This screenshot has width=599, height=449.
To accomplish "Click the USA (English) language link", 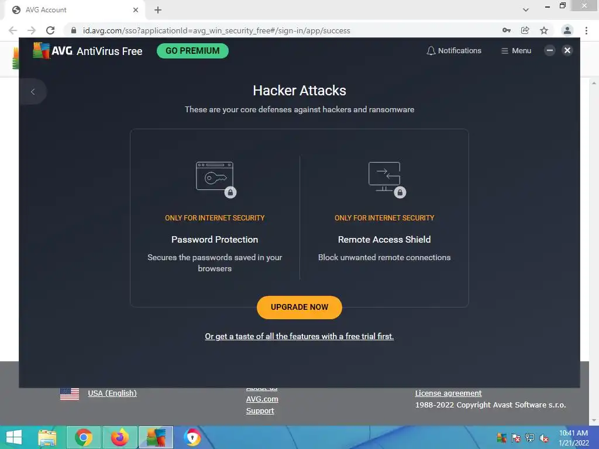I will pos(112,393).
